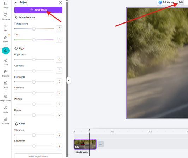Click the Reset adjustments button
Viewport: 188px width, 158px height.
click(x=38, y=156)
